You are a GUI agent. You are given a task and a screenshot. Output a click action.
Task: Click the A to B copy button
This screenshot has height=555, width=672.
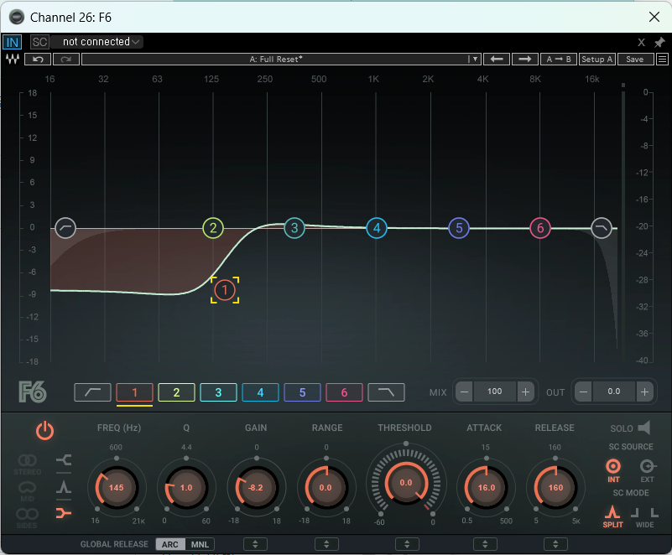(x=558, y=60)
